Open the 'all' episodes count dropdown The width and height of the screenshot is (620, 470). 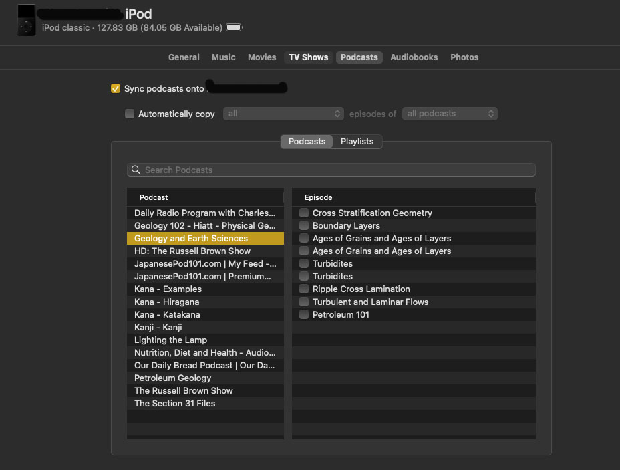pyautogui.click(x=283, y=114)
